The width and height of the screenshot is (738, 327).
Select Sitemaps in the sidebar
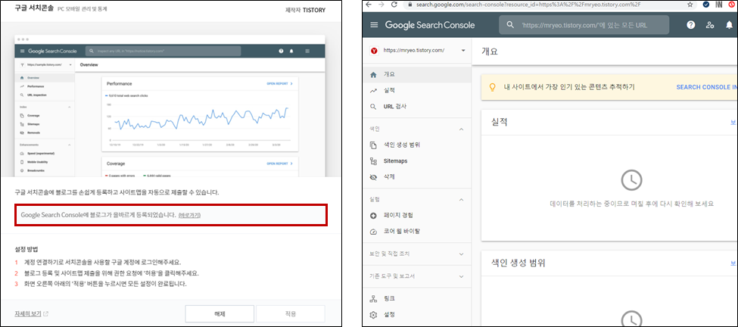click(416, 161)
